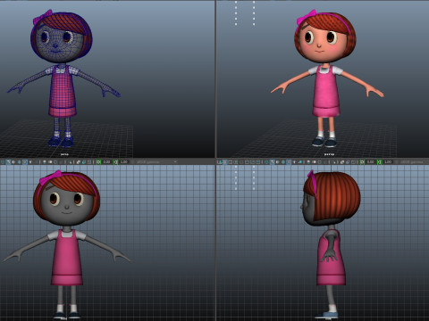The height and width of the screenshot is (321, 429).
Task: Click the side-view character in the bottom-right viewport
Action: coord(331,245)
